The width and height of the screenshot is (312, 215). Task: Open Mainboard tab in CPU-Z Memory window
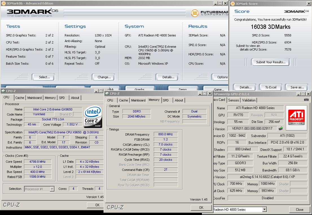coord(138,100)
